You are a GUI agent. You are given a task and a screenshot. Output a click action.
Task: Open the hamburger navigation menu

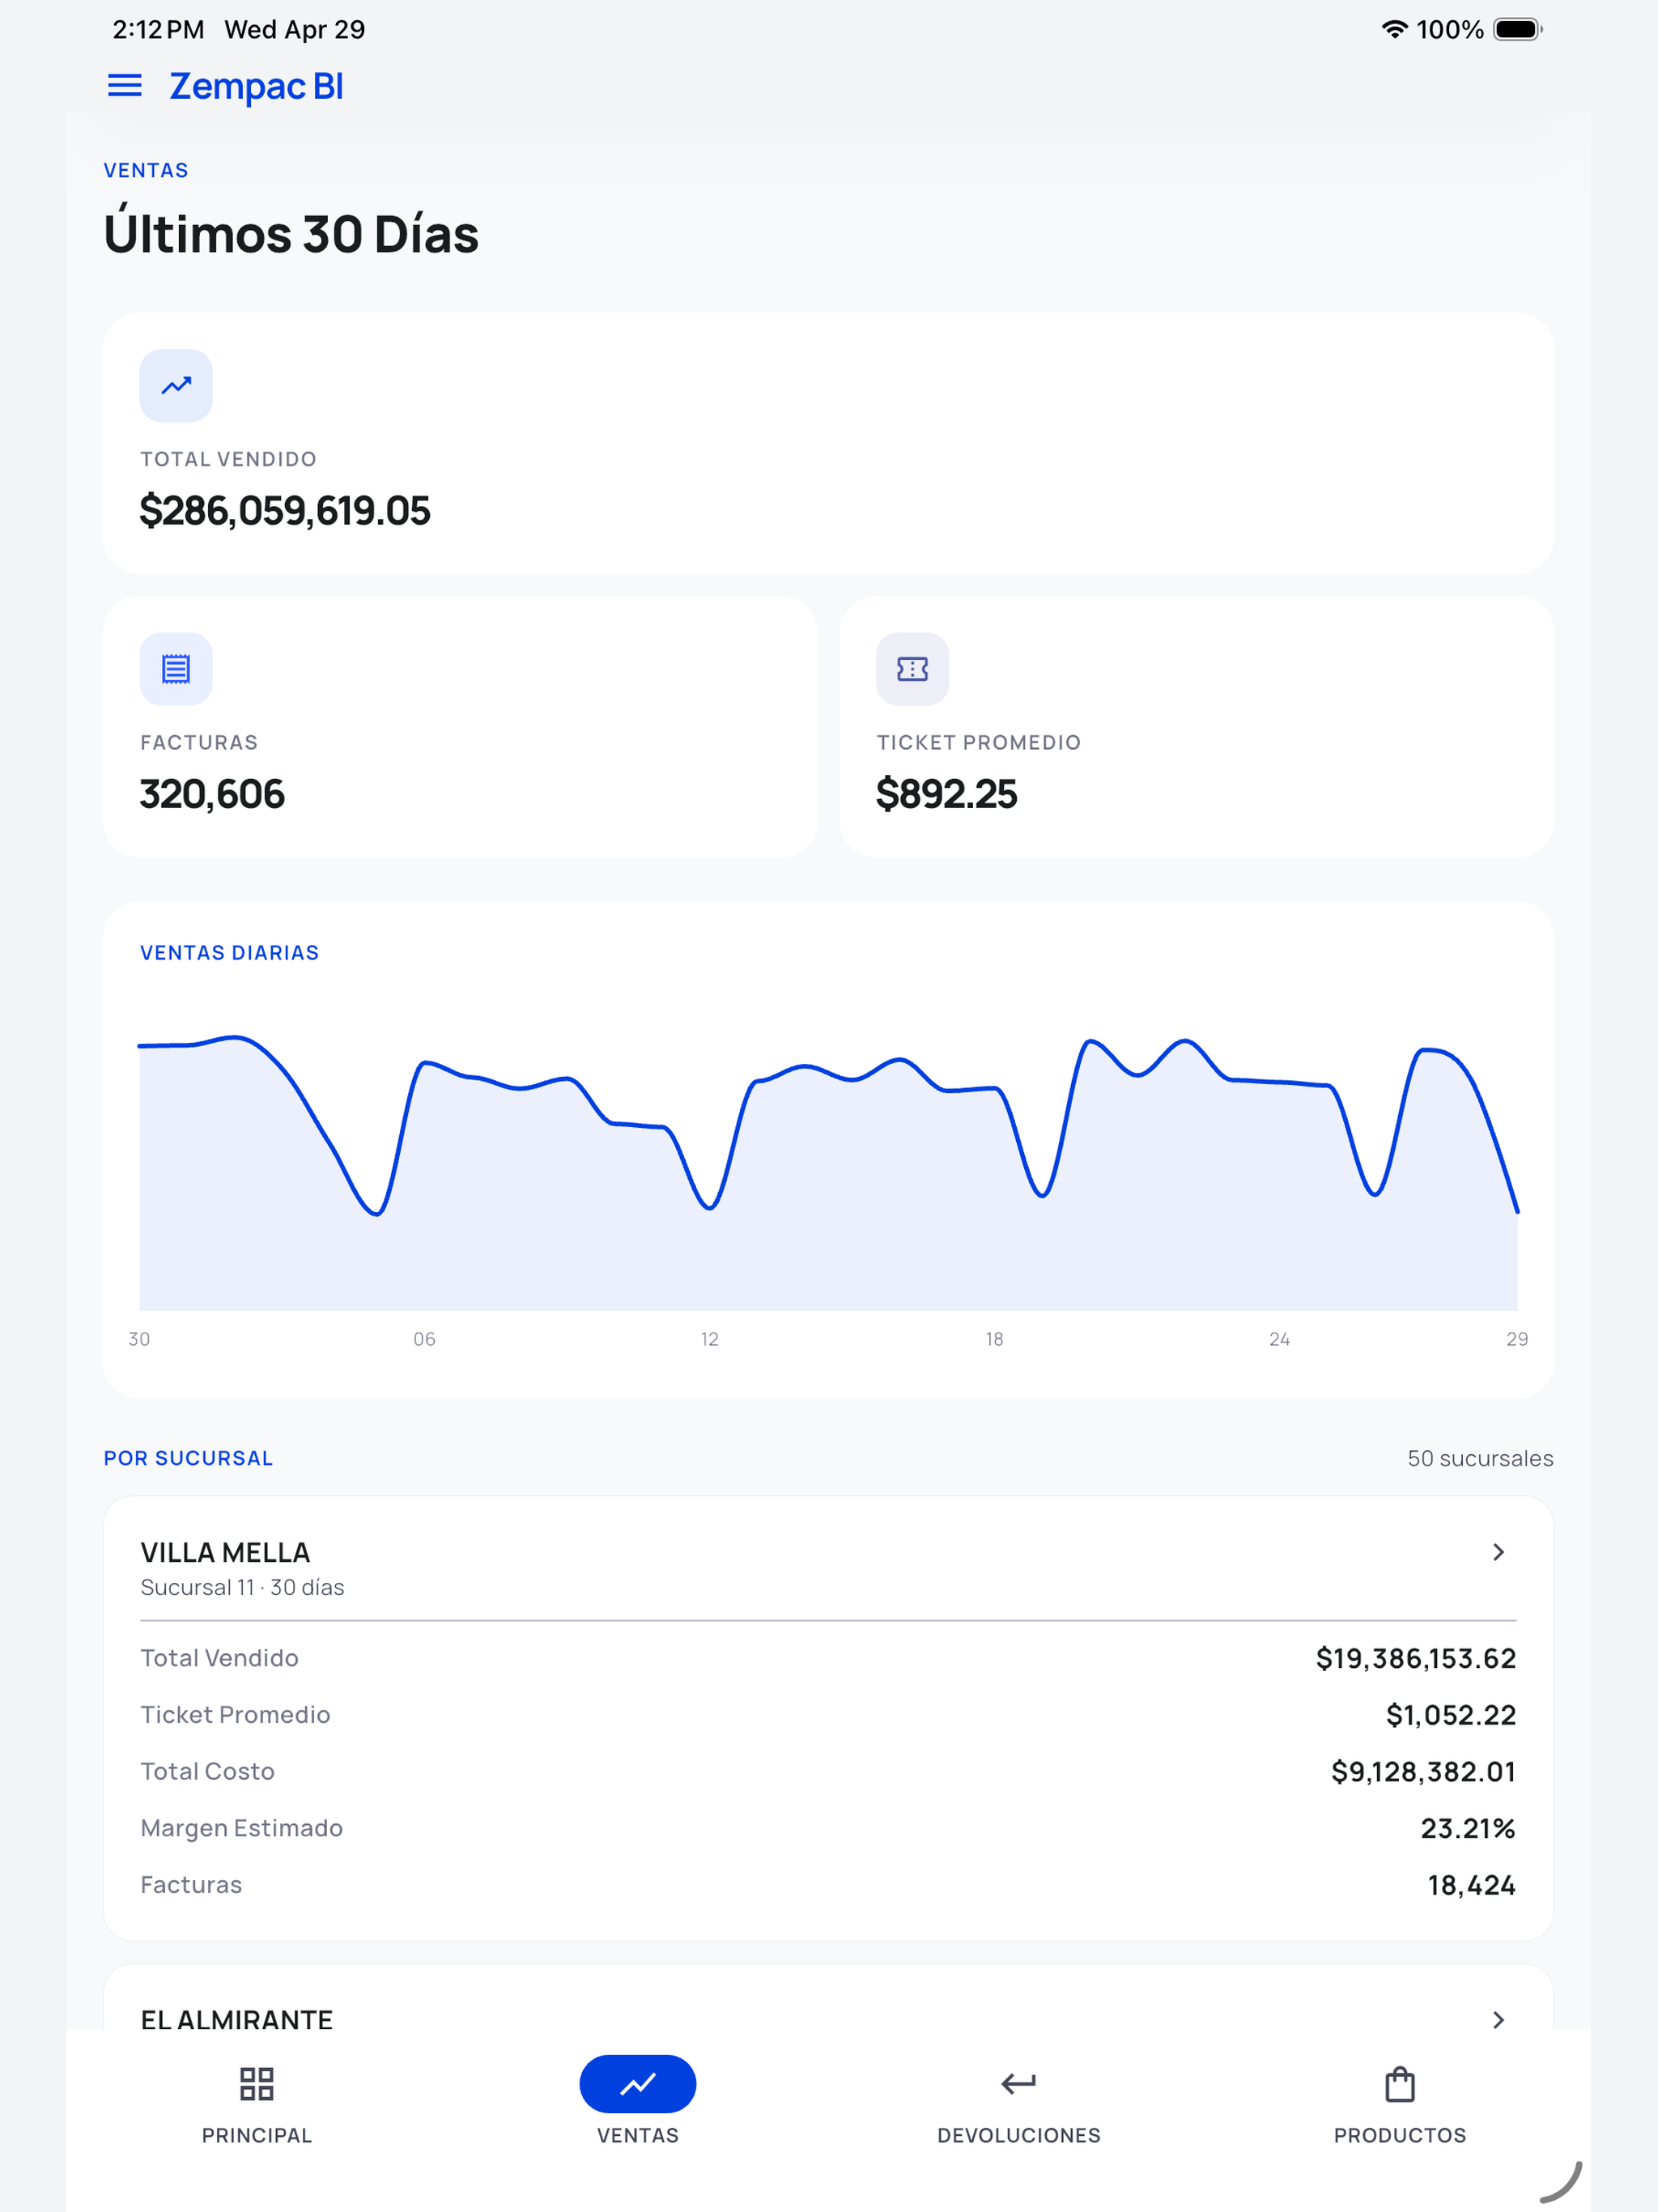click(x=124, y=86)
